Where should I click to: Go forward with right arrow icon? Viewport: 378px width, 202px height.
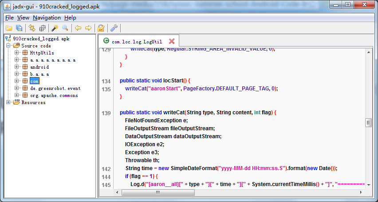pos(88,28)
